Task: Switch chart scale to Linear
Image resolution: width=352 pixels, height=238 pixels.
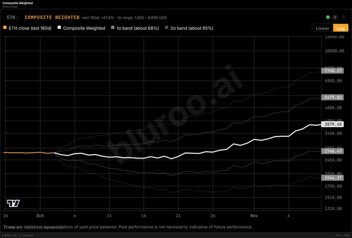Action: coord(322,28)
